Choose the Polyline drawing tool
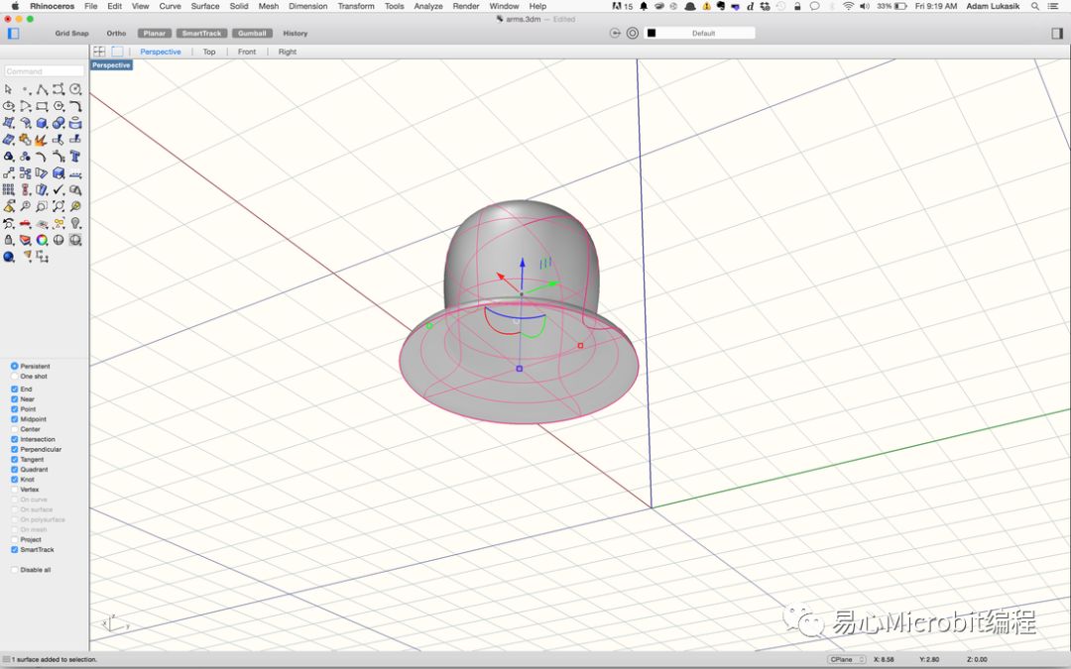1071x669 pixels. point(42,89)
